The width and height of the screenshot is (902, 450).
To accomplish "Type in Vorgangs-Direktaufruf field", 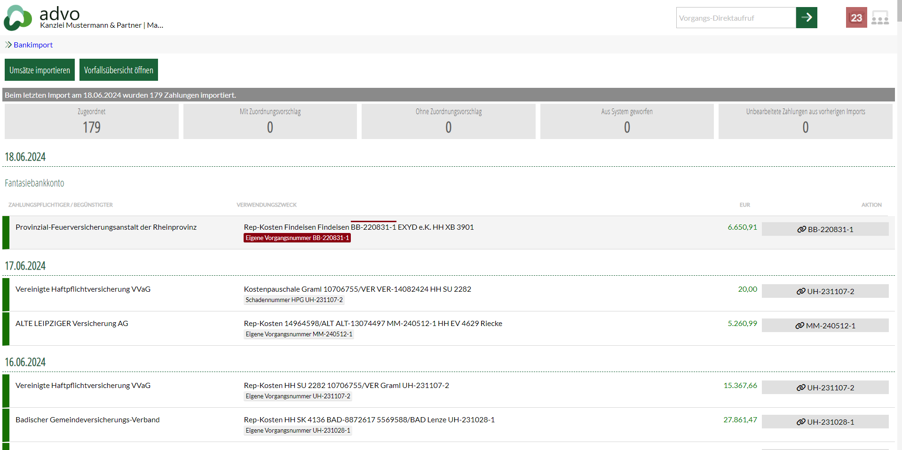I will [x=736, y=18].
